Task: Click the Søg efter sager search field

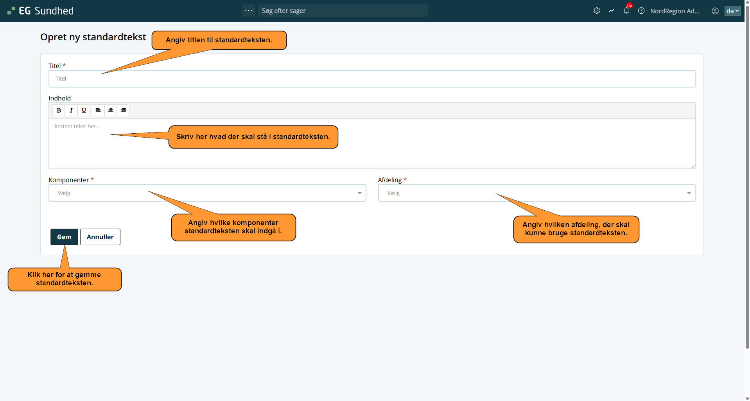Action: (343, 11)
